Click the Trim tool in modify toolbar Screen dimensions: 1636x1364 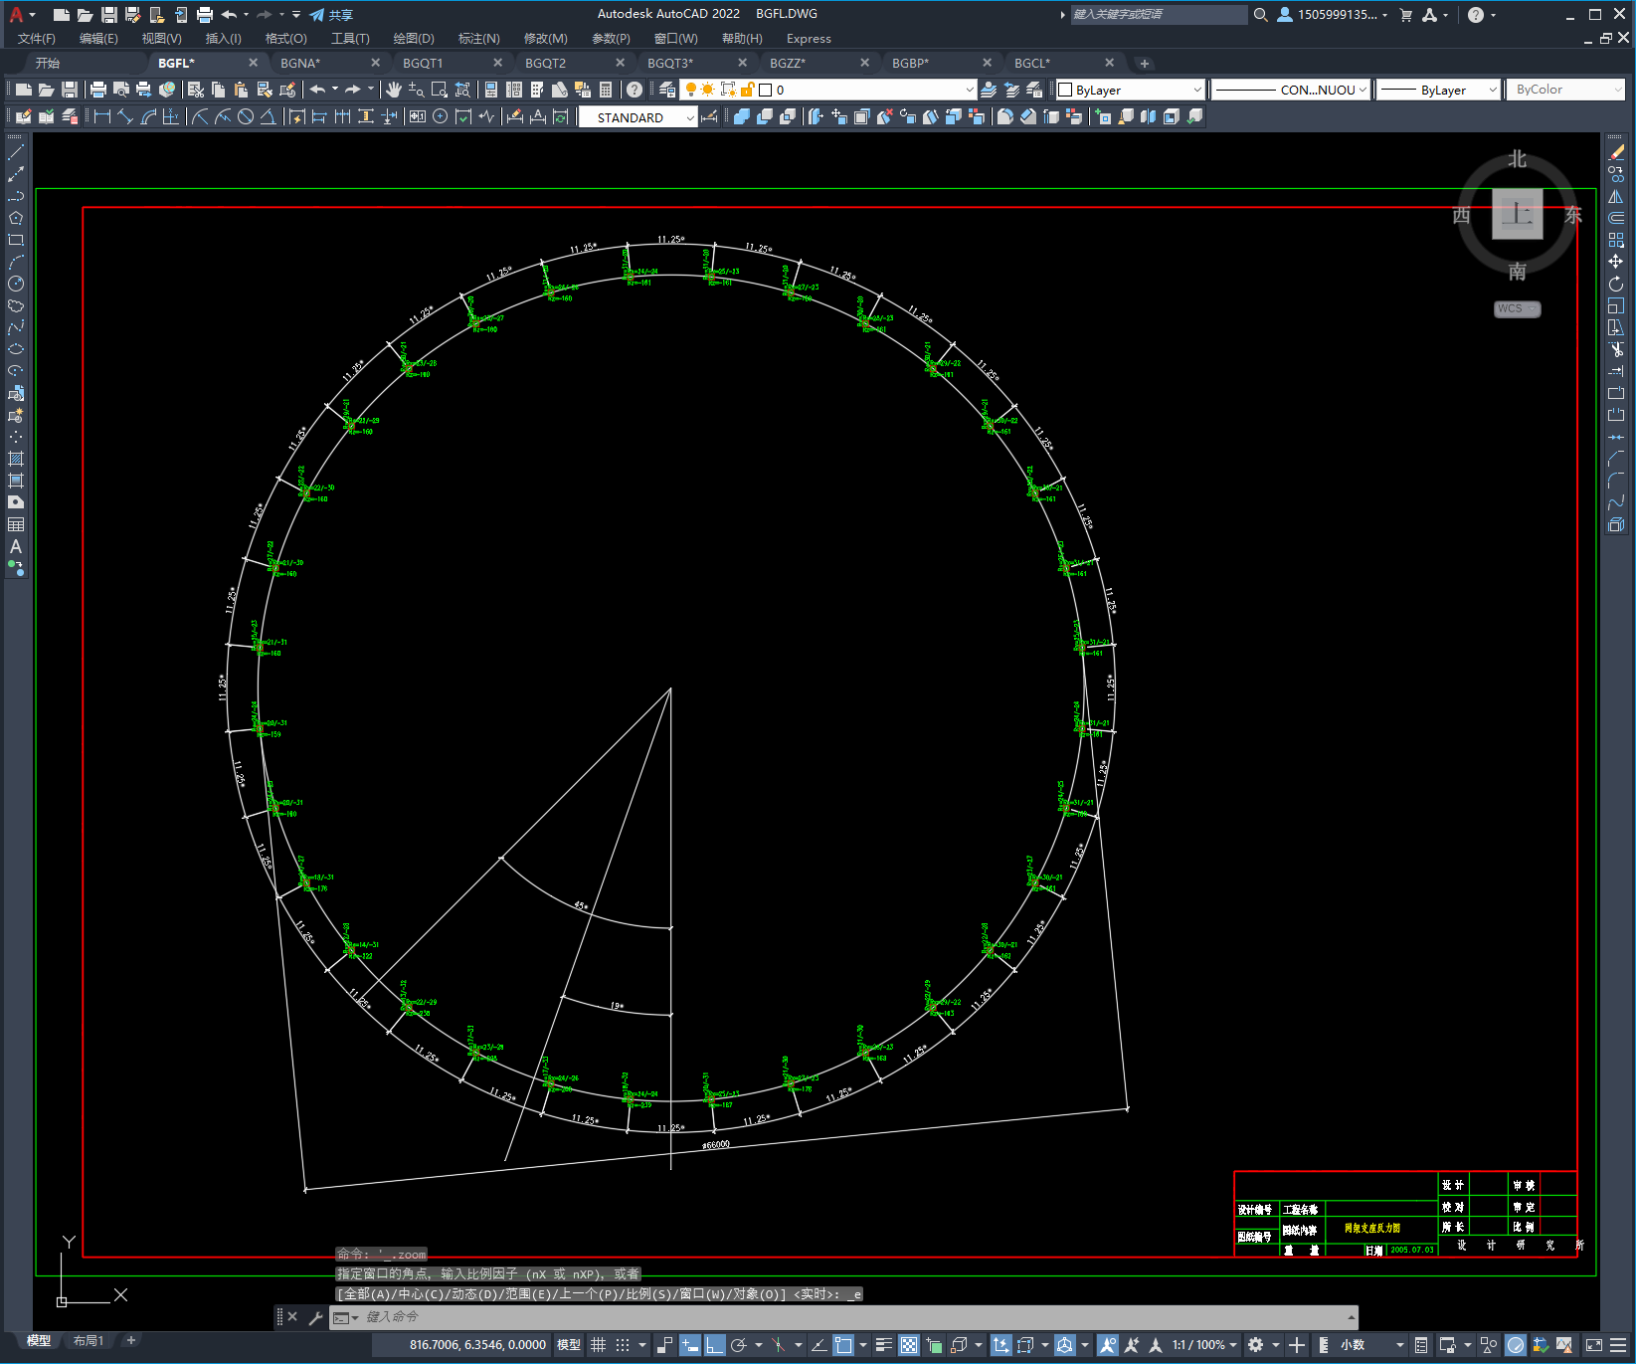(x=1616, y=349)
